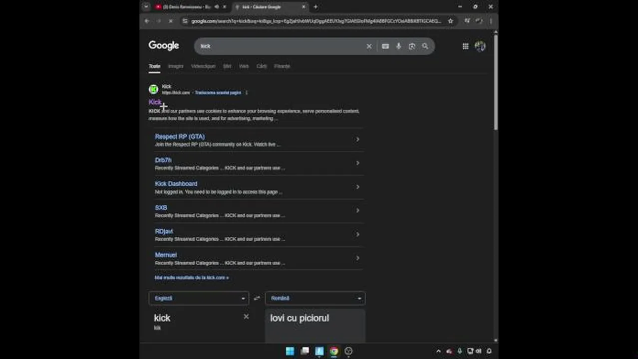Expand chevron on RDjavi row
Image resolution: width=638 pixels, height=359 pixels.
point(357,234)
